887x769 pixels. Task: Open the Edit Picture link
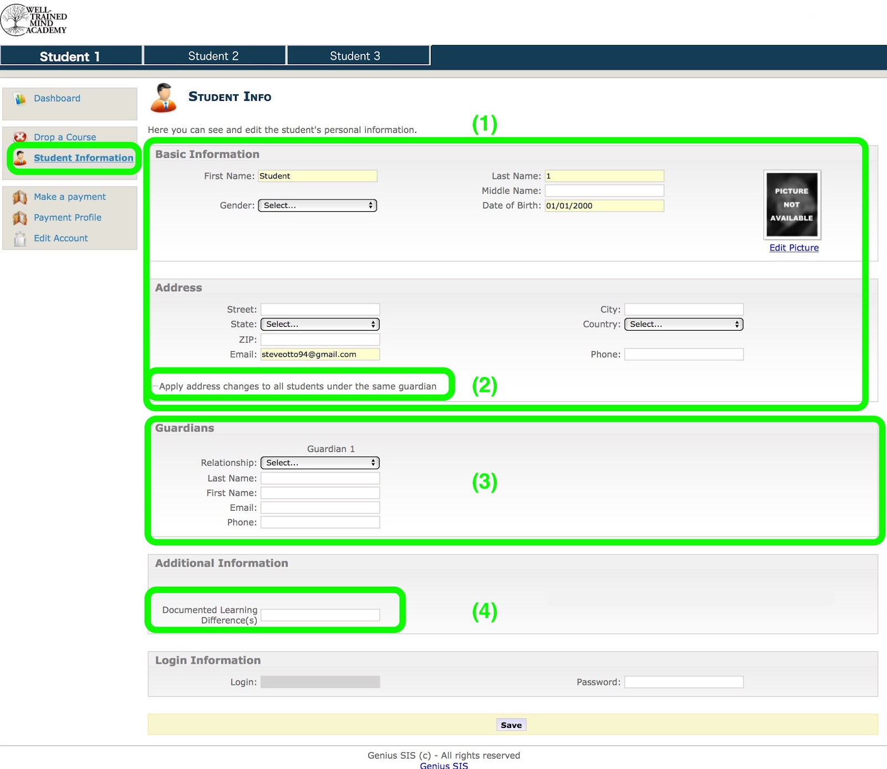tap(793, 248)
